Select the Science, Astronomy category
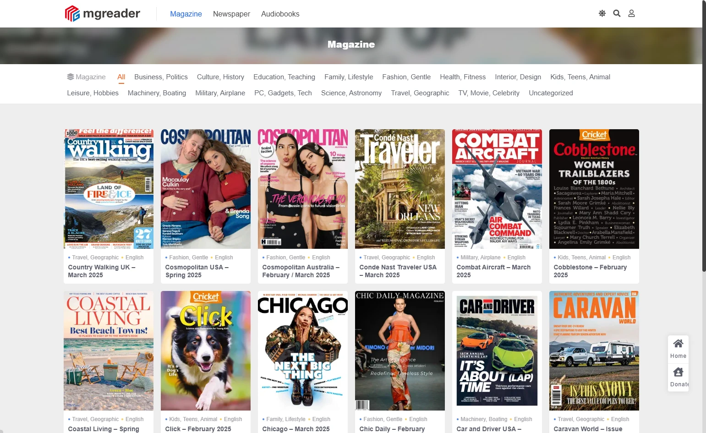Screen dimensions: 706x433 click(351, 93)
